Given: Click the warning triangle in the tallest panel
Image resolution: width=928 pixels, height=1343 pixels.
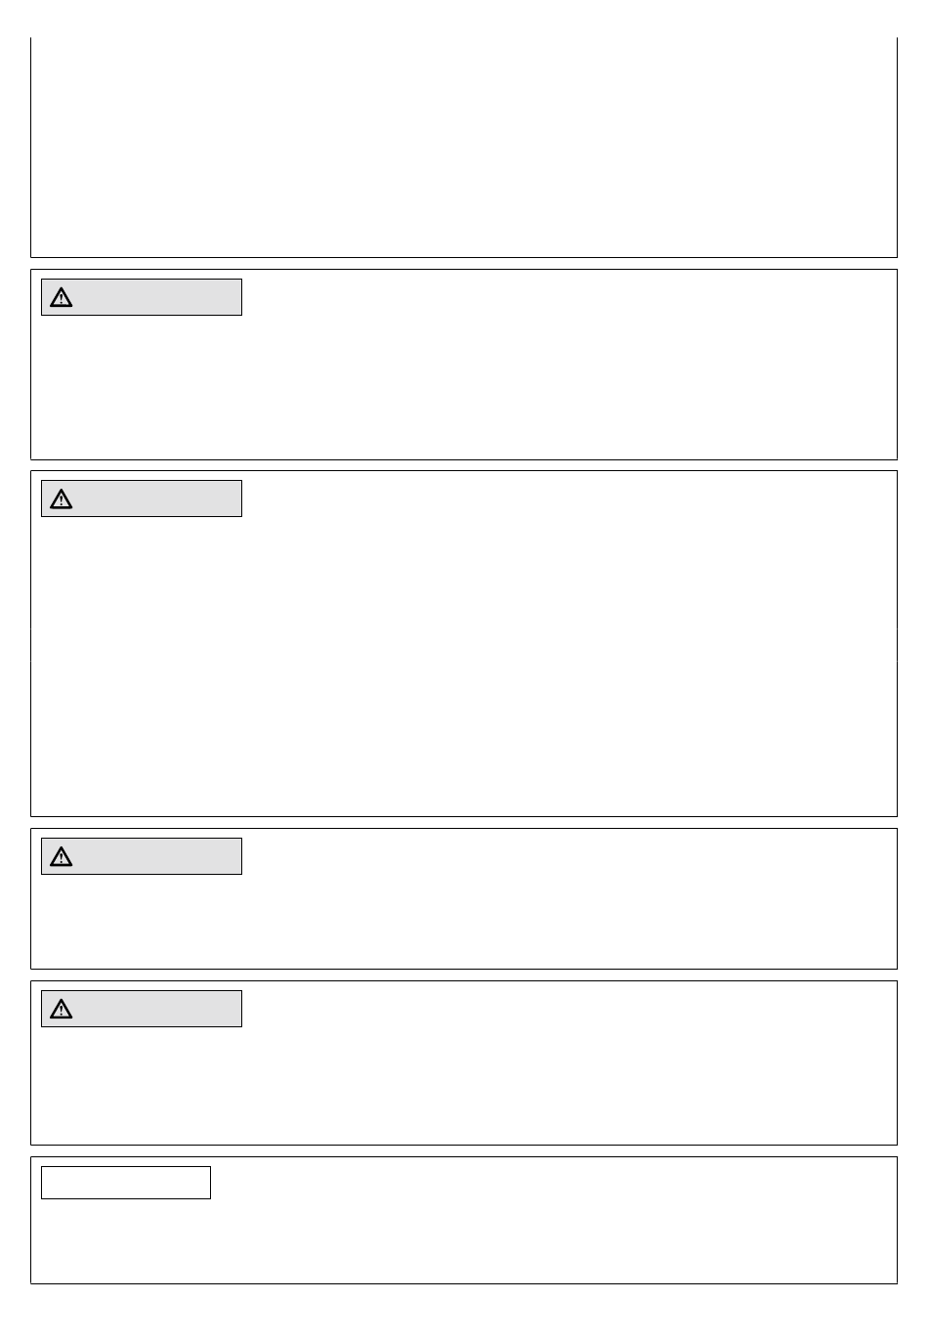Looking at the screenshot, I should click(62, 499).
